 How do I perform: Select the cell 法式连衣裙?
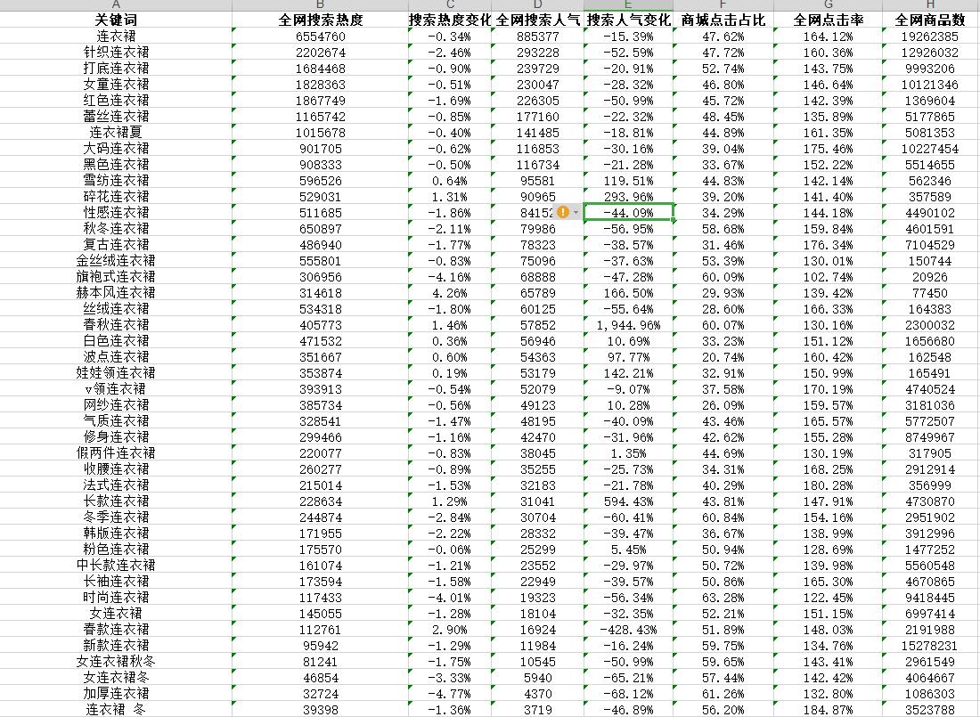tap(116, 485)
